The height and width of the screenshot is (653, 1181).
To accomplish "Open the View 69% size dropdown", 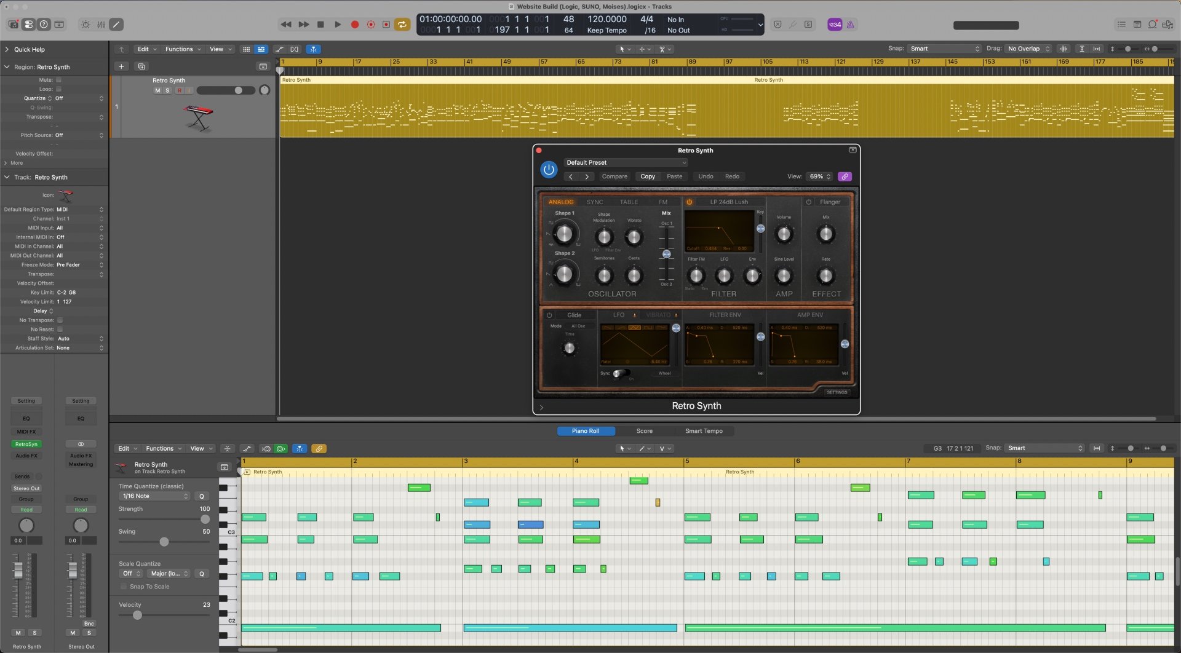I will (x=820, y=176).
